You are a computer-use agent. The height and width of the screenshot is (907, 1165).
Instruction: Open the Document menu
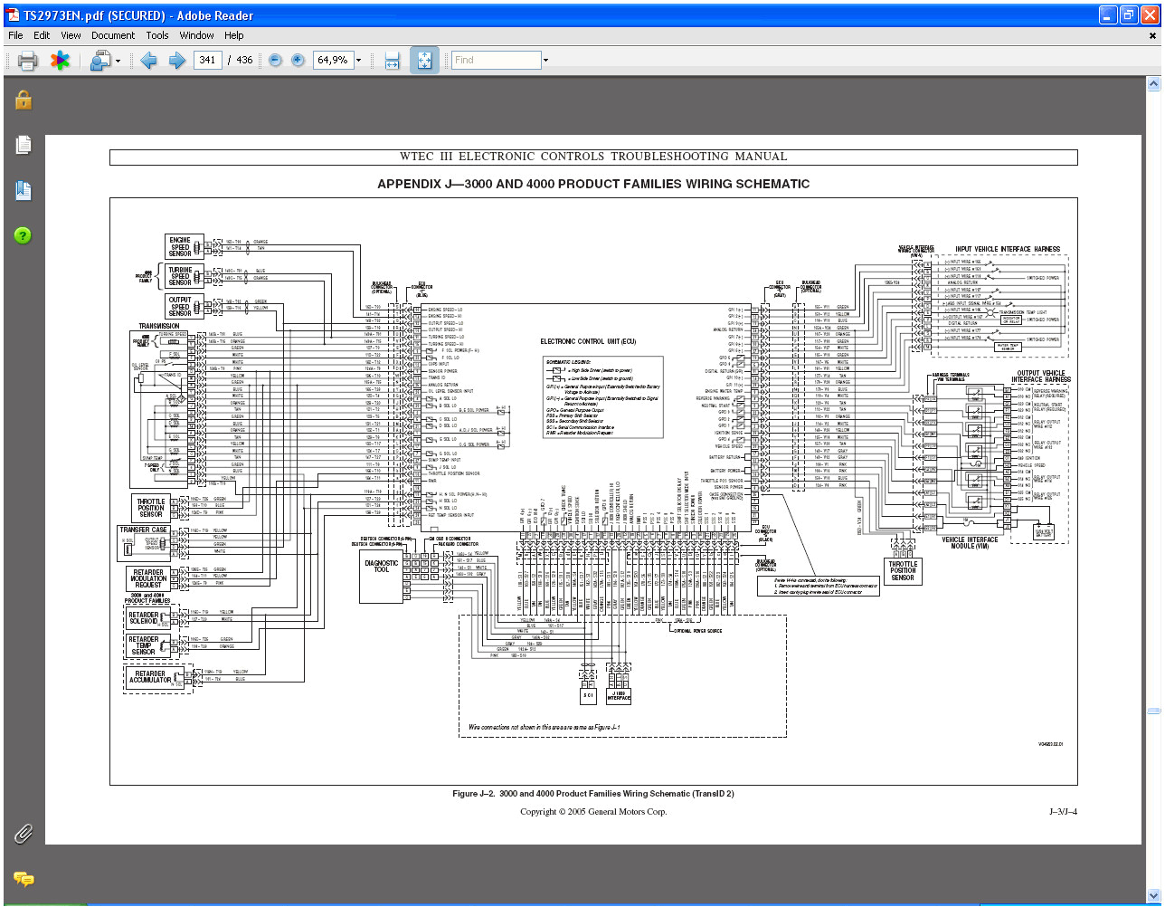(113, 35)
